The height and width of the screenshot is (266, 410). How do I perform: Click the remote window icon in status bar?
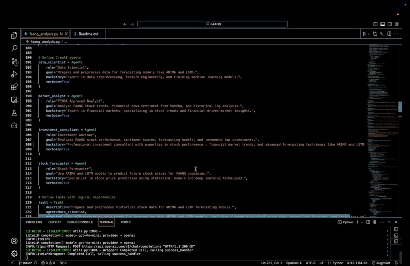(12, 263)
